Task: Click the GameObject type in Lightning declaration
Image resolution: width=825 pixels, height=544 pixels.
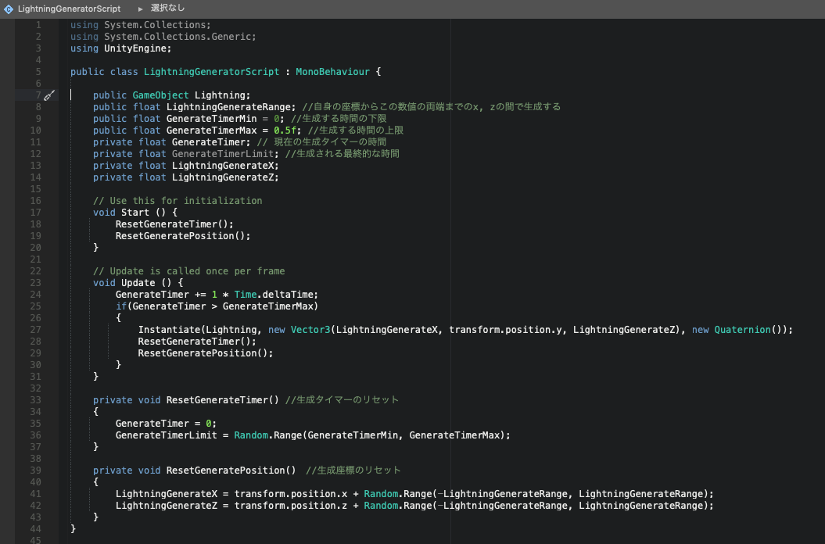Action: 160,95
